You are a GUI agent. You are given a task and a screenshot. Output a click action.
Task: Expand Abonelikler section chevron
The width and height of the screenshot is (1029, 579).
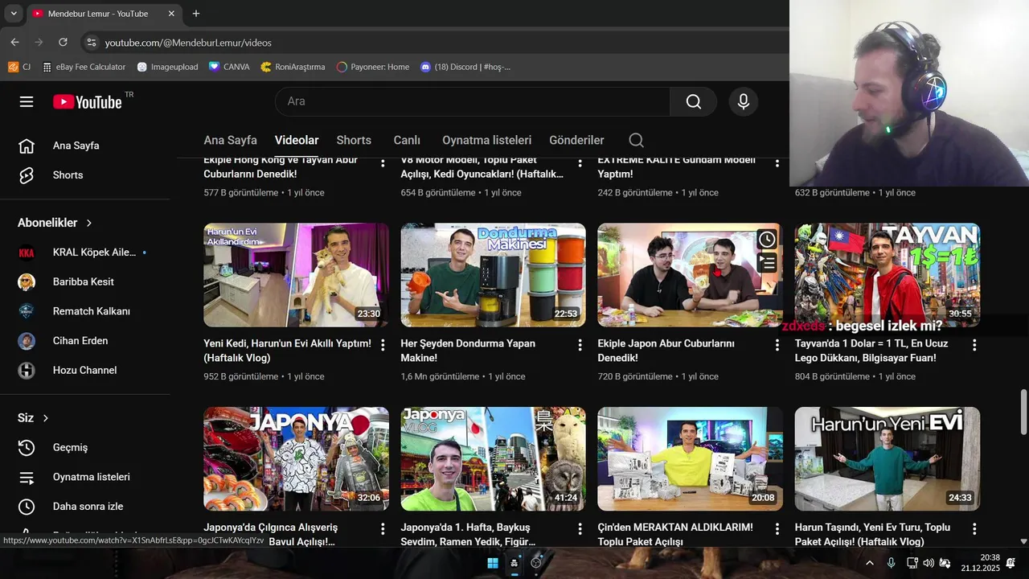click(x=89, y=223)
